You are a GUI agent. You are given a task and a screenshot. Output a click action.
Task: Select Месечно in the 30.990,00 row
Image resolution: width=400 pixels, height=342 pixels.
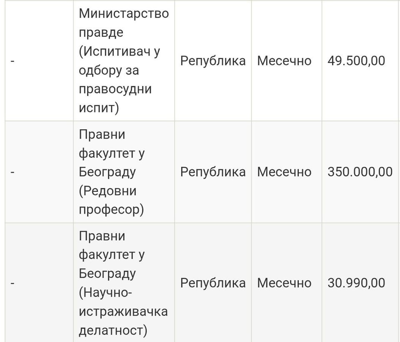click(x=284, y=283)
